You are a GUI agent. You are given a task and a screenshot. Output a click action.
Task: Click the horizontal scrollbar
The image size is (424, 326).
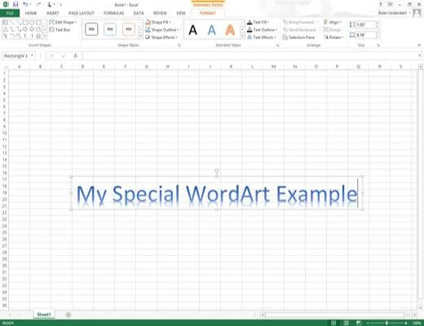(334, 315)
